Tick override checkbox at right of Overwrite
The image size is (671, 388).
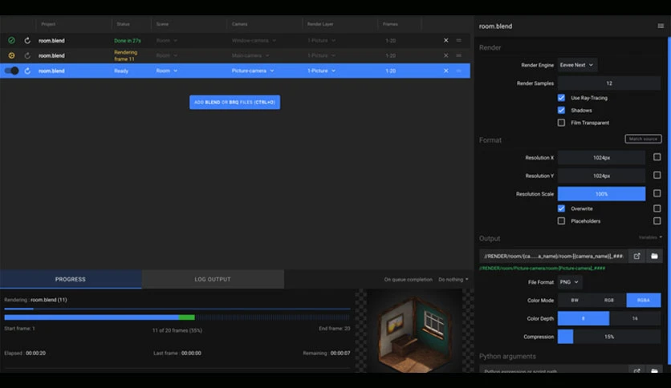click(657, 208)
